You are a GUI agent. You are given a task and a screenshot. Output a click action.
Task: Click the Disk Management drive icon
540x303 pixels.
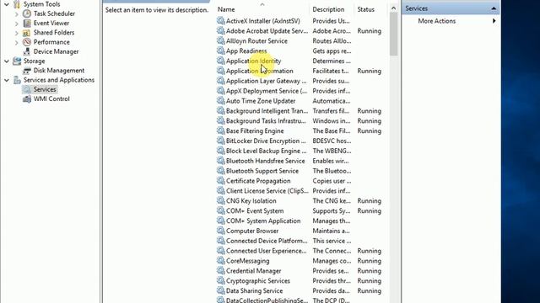(x=27, y=71)
